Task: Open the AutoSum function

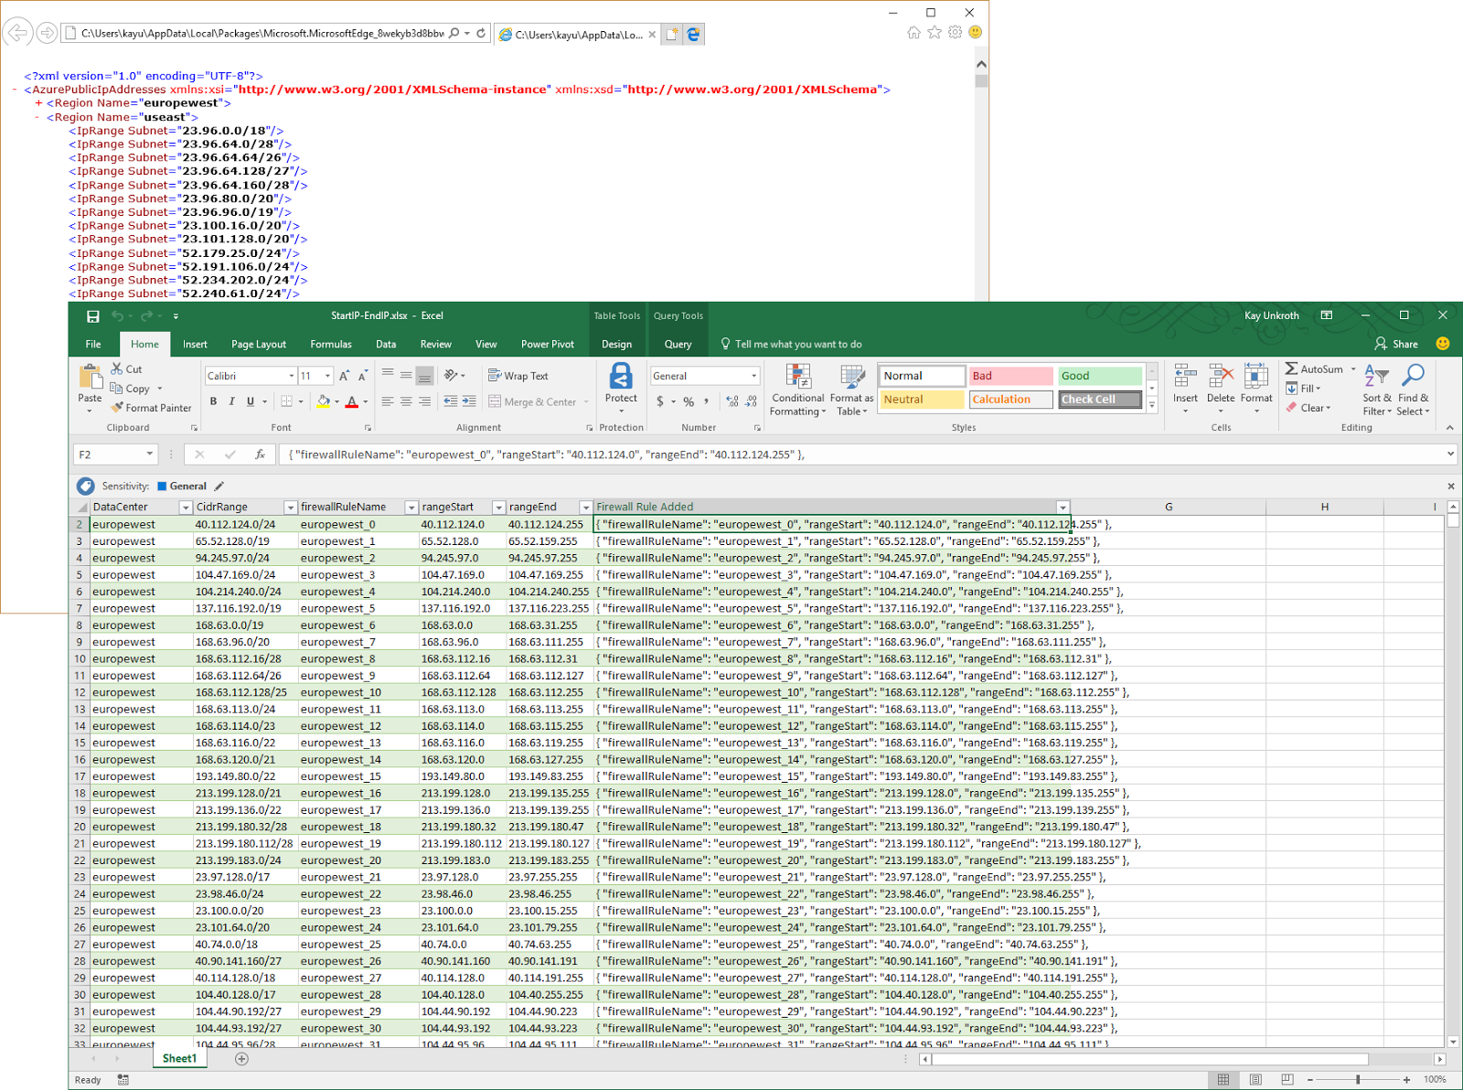Action: click(x=1315, y=369)
